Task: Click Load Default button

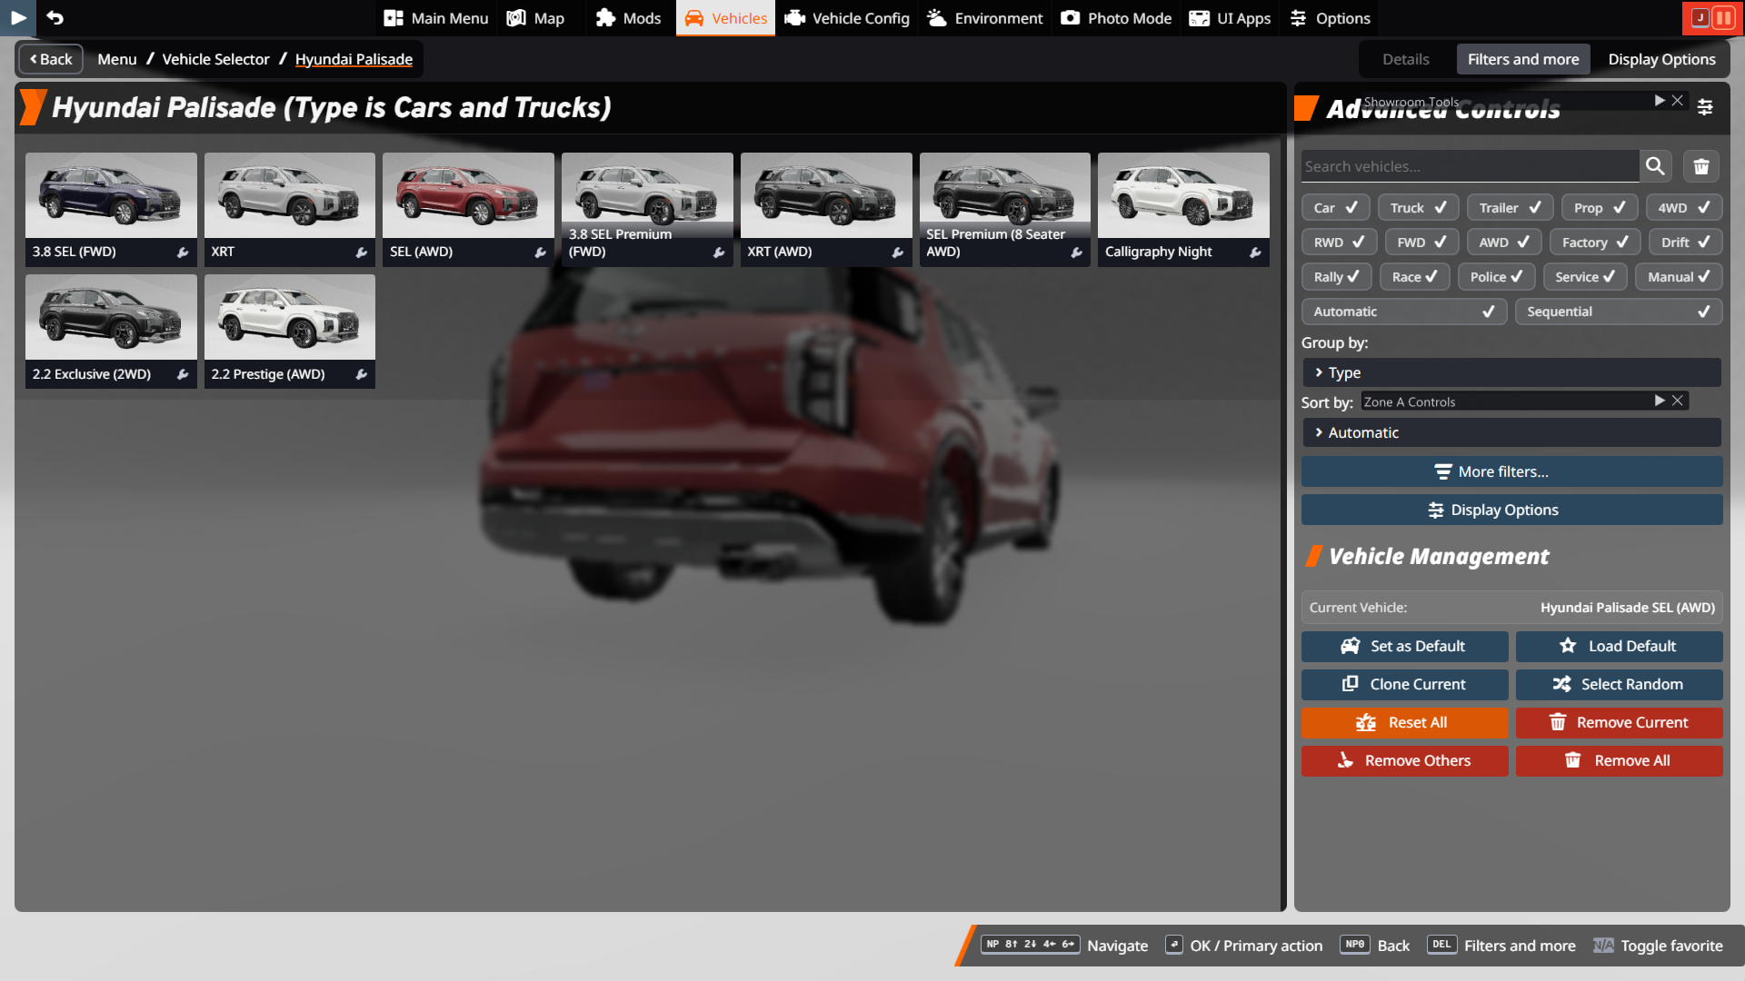Action: 1619,646
